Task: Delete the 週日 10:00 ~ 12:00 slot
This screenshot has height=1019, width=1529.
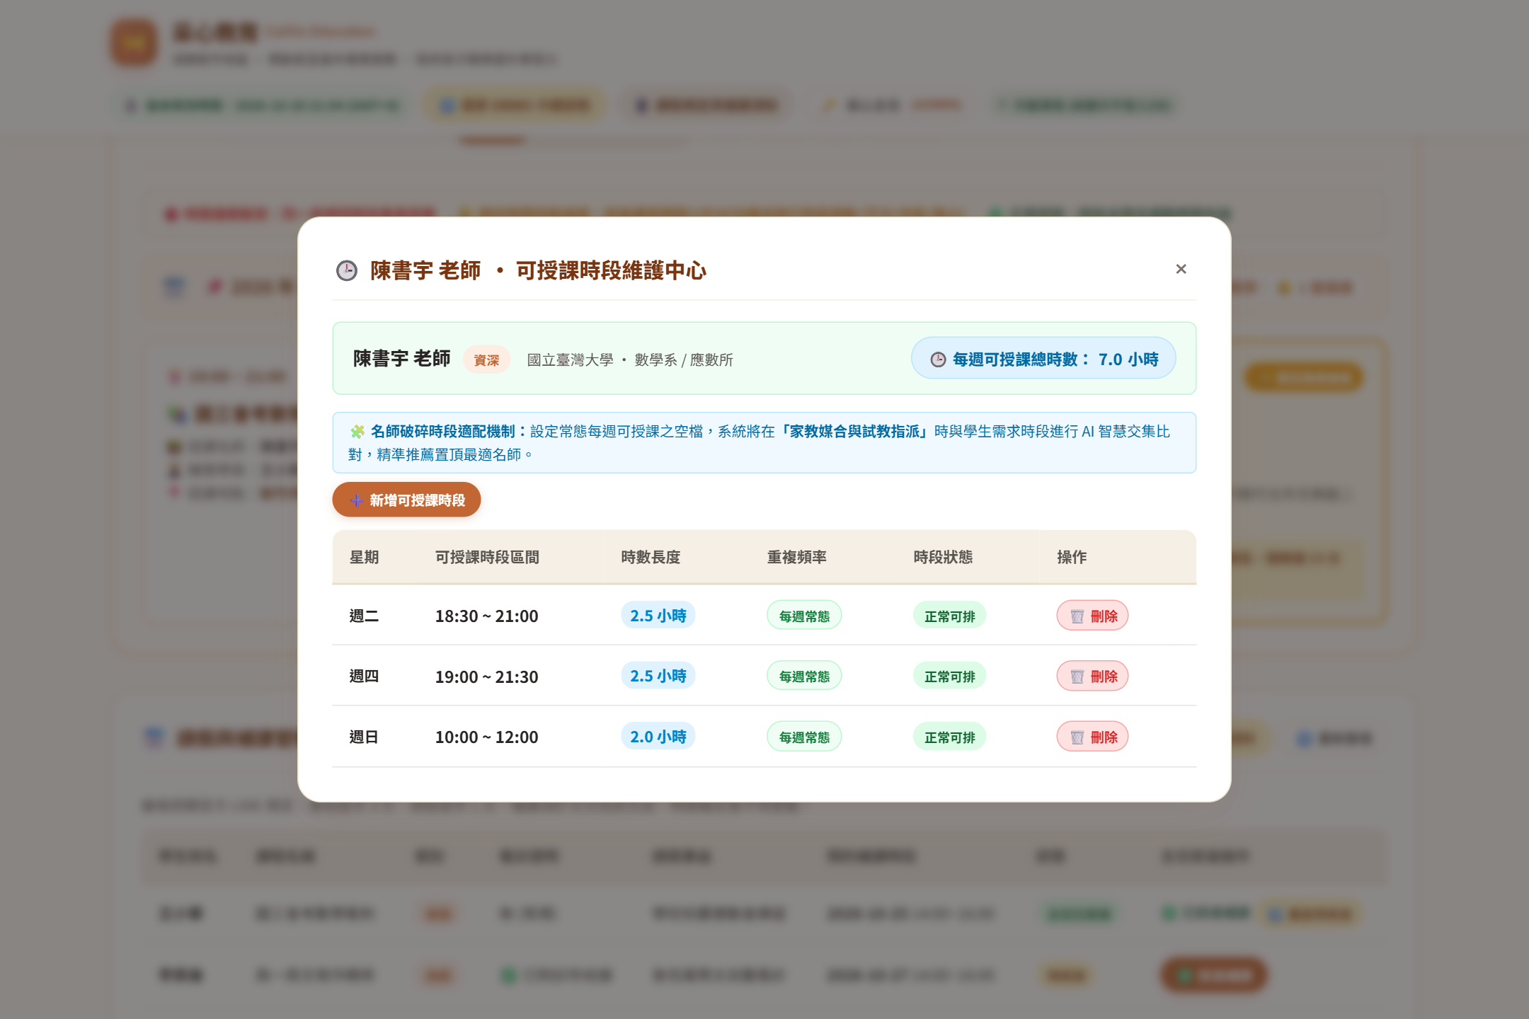Action: [x=1092, y=737]
